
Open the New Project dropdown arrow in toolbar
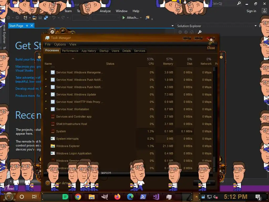click(30, 18)
